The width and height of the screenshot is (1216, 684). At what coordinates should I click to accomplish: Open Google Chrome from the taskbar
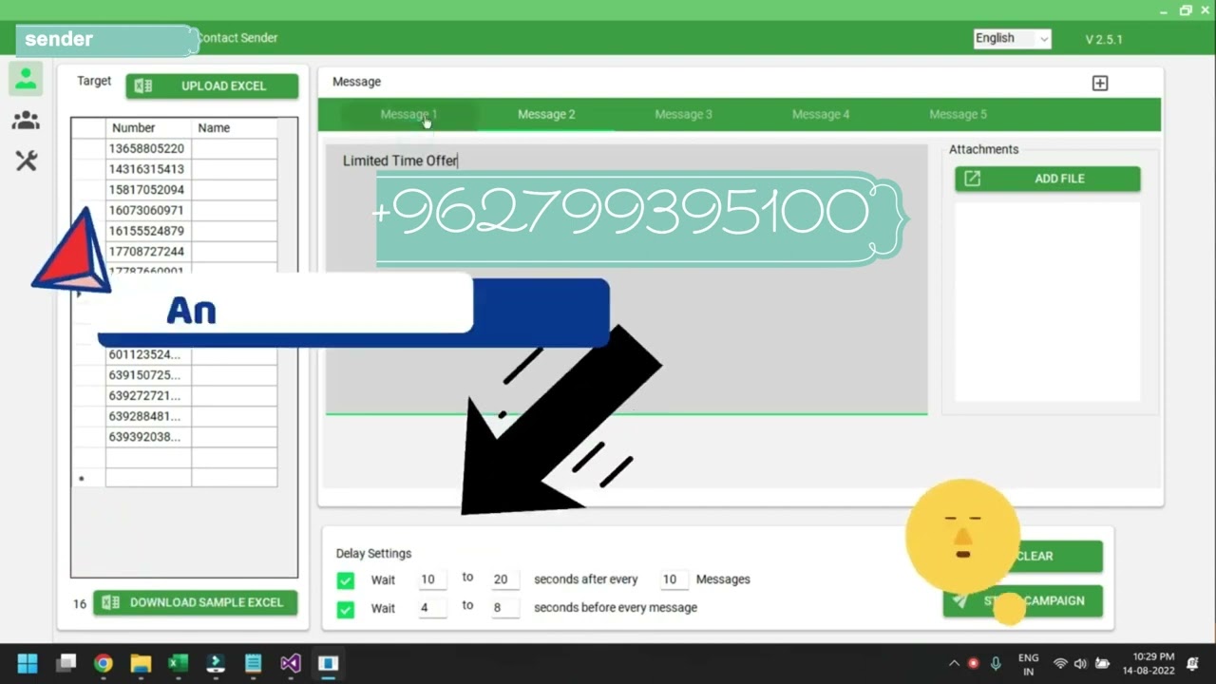click(x=103, y=663)
